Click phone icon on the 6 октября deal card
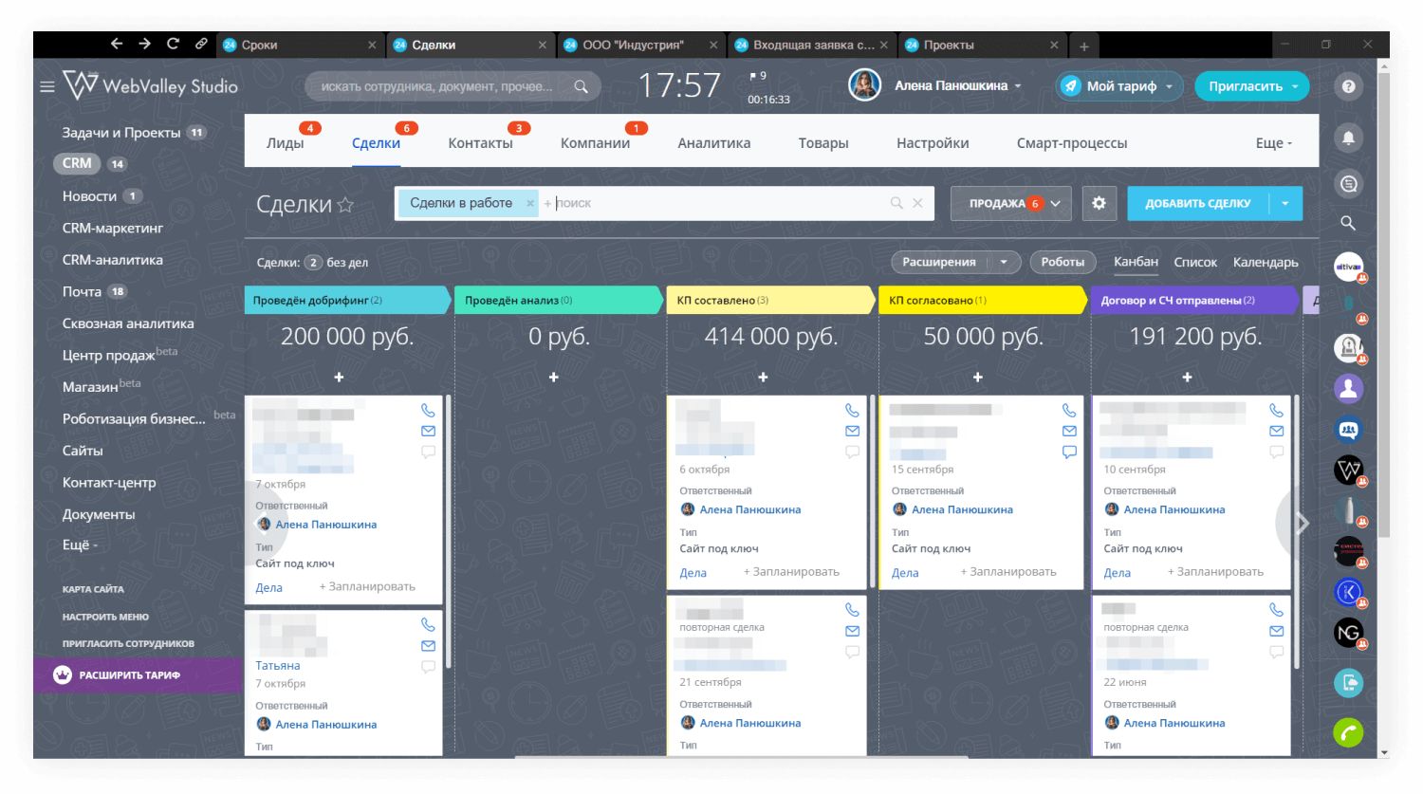Viewport: 1423px width, 794px height. pyautogui.click(x=852, y=411)
